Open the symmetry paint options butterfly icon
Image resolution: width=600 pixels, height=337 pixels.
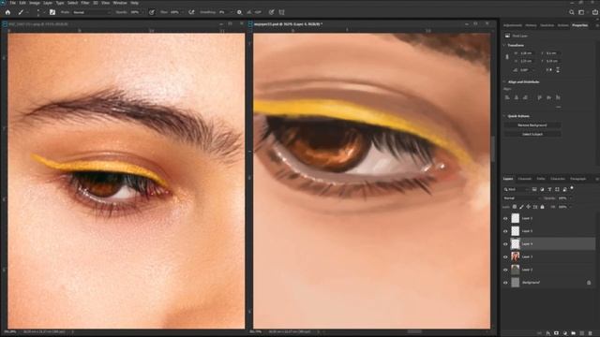click(x=281, y=12)
